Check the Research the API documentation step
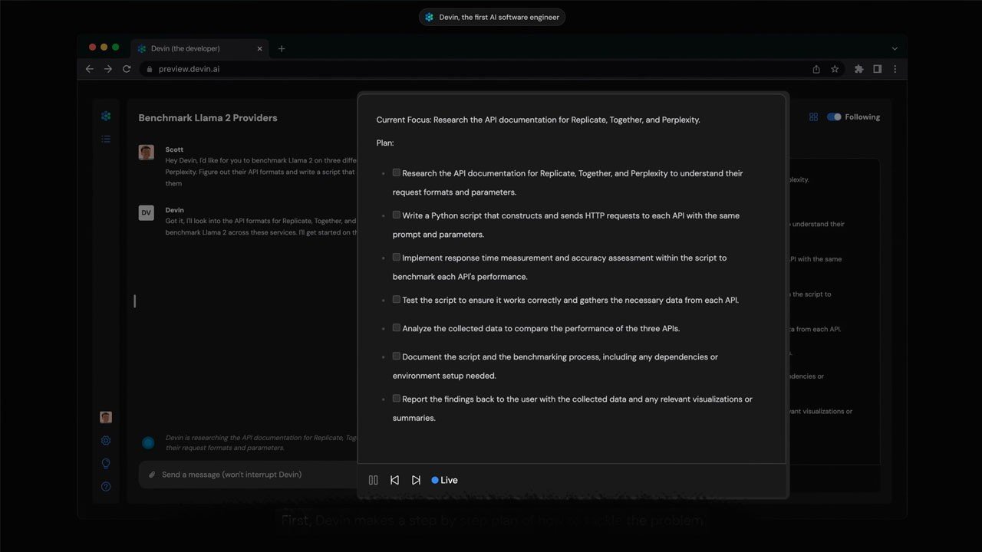 [397, 172]
